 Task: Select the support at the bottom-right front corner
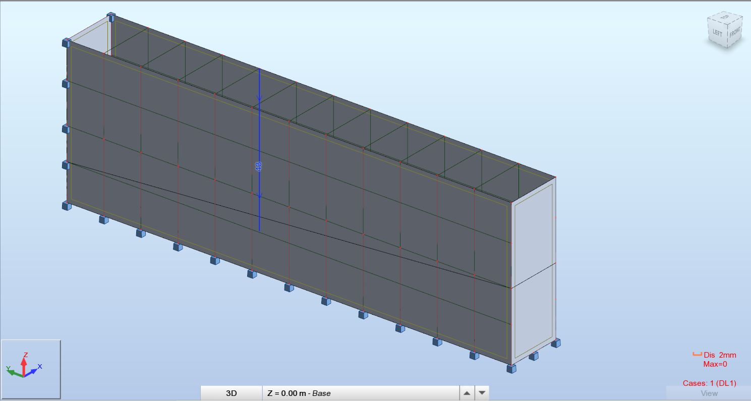point(511,368)
